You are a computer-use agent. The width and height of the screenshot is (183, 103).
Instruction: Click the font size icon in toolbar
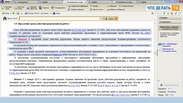[x=176, y=13]
